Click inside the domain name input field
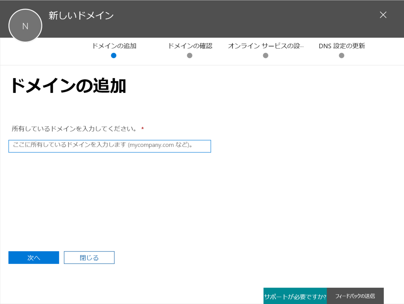 tap(109, 146)
